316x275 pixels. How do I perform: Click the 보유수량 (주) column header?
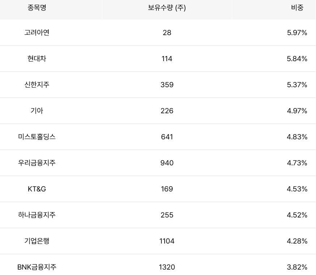[167, 8]
